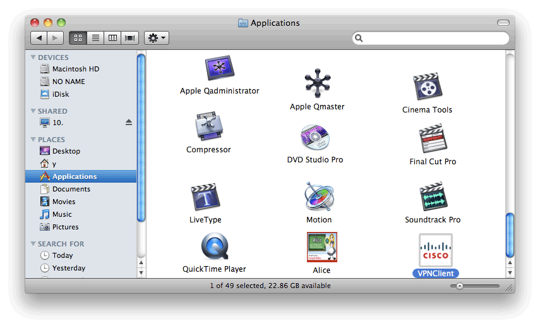
Task: Switch to icon view
Action: click(x=78, y=38)
